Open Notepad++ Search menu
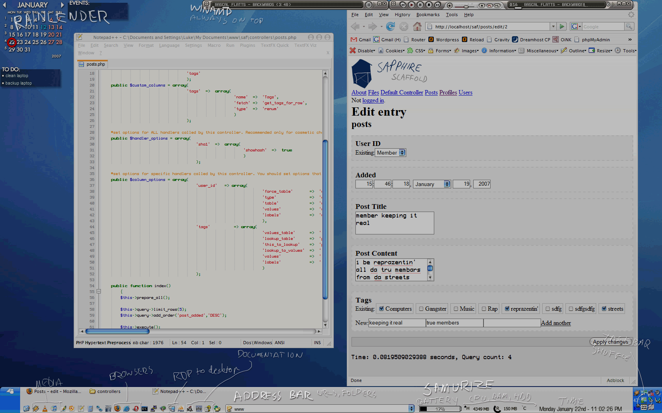 pos(111,45)
